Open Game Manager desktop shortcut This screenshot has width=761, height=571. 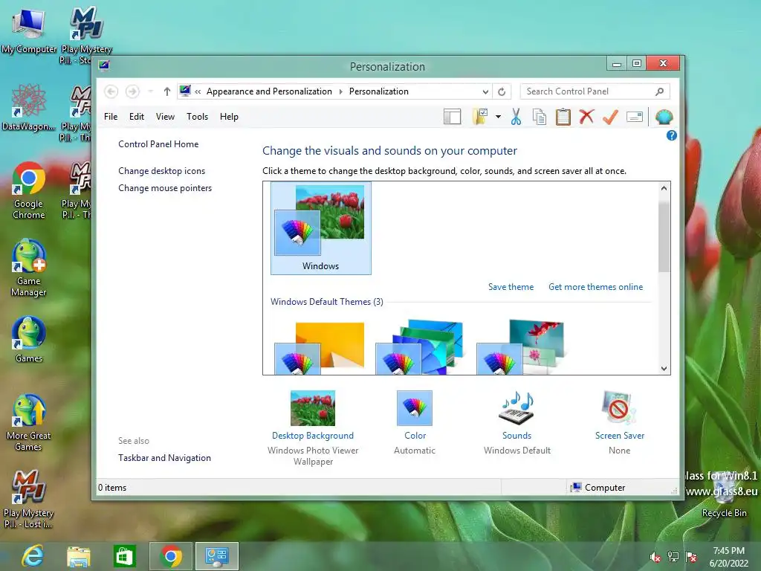coord(29,268)
